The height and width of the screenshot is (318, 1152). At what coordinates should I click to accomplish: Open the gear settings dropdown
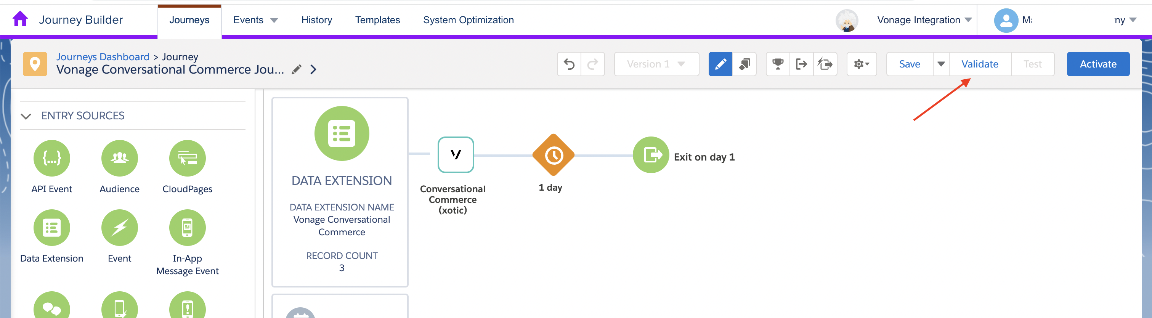[861, 64]
